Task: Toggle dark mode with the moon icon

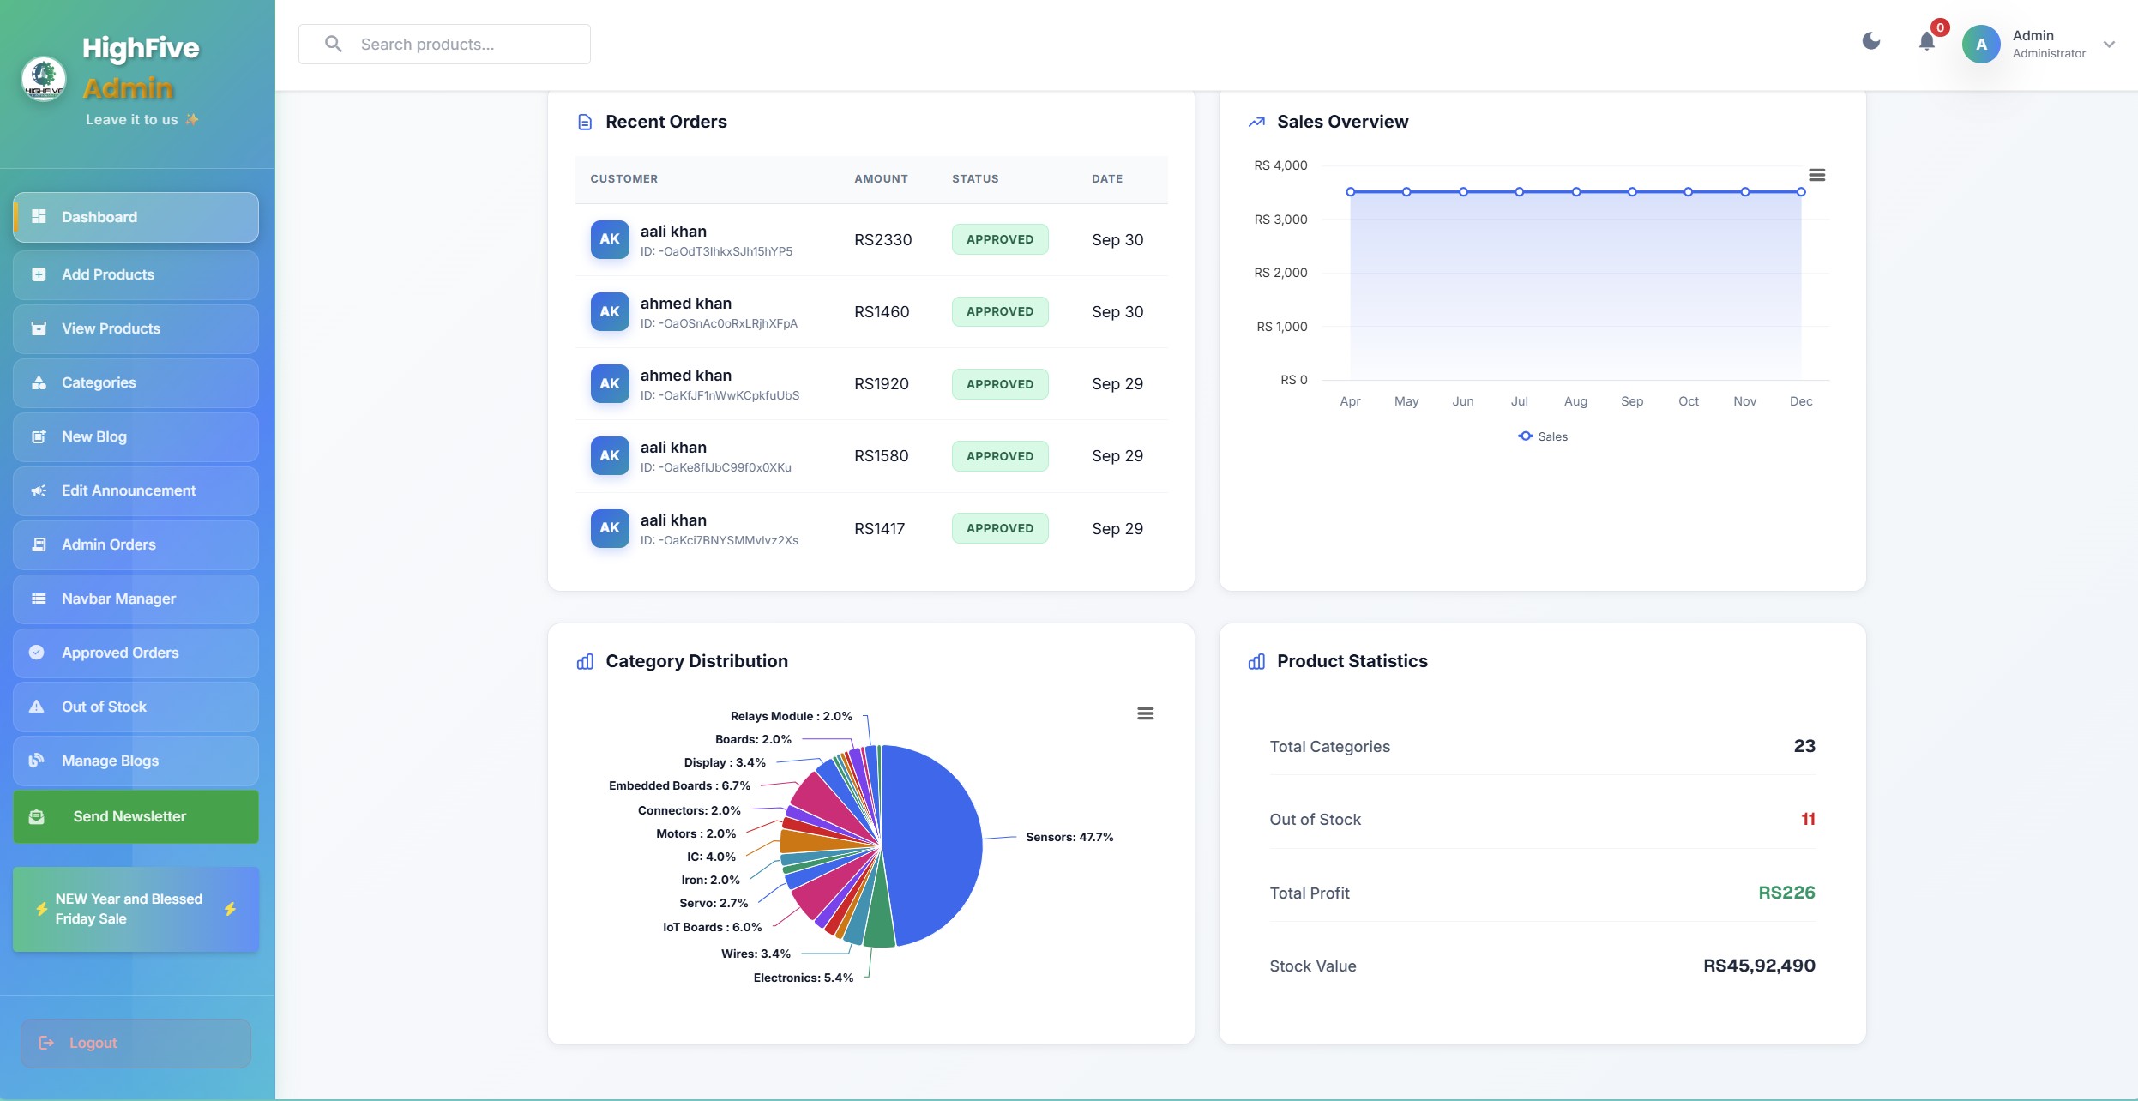Action: (x=1870, y=41)
